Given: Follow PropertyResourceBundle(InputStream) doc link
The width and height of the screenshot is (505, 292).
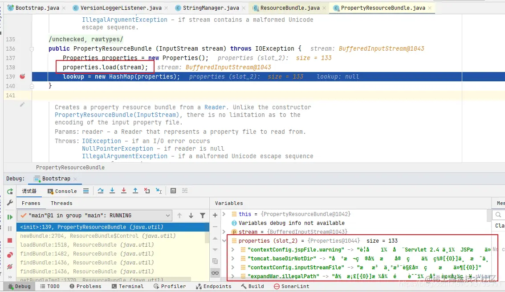Looking at the screenshot, I should pos(117,115).
